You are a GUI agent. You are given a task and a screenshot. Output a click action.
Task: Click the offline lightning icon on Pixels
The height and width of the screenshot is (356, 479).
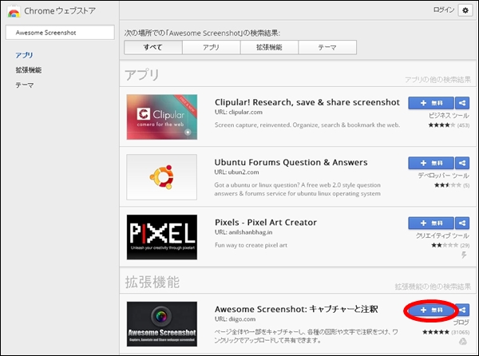click(464, 255)
